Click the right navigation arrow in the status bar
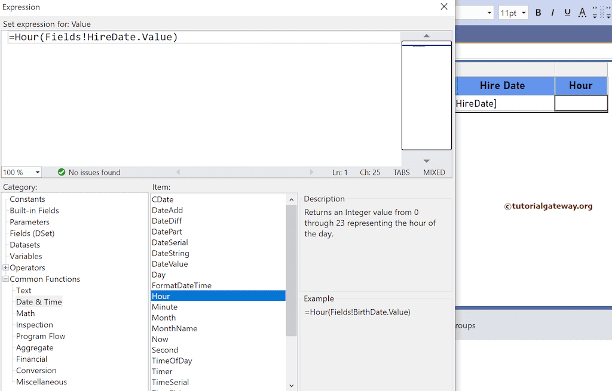 [x=313, y=172]
